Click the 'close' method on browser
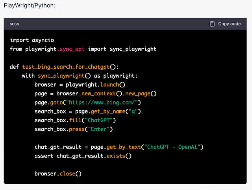Image resolution: width=252 pixels, height=190 pixels. tap(67, 174)
